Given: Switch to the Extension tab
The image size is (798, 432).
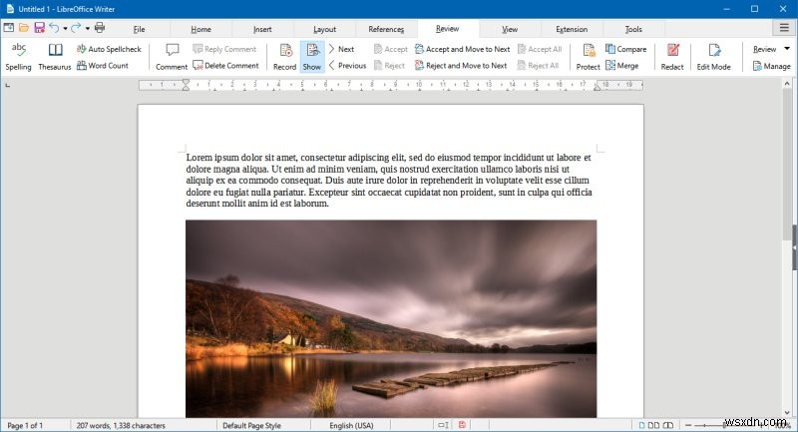Looking at the screenshot, I should [x=572, y=29].
